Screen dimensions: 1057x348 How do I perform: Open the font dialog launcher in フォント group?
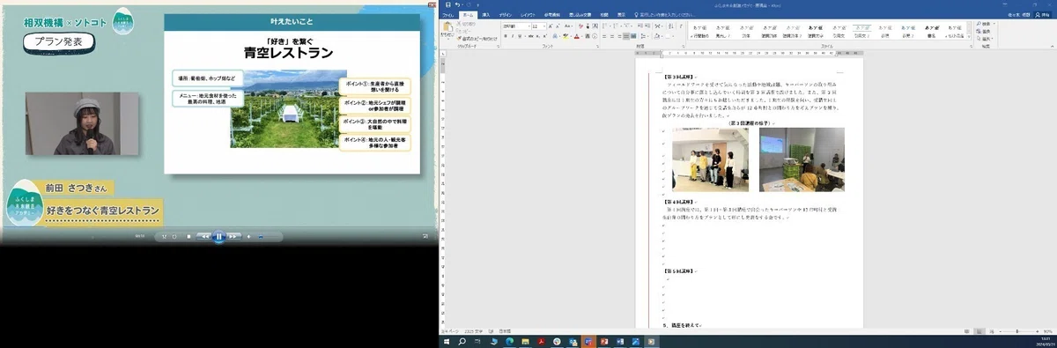598,47
